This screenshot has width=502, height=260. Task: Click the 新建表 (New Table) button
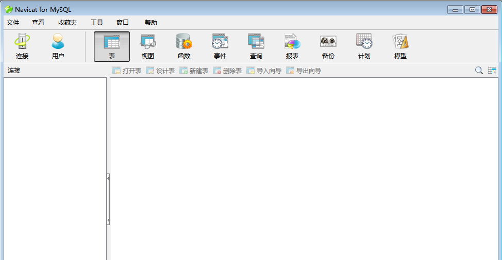[x=194, y=71]
